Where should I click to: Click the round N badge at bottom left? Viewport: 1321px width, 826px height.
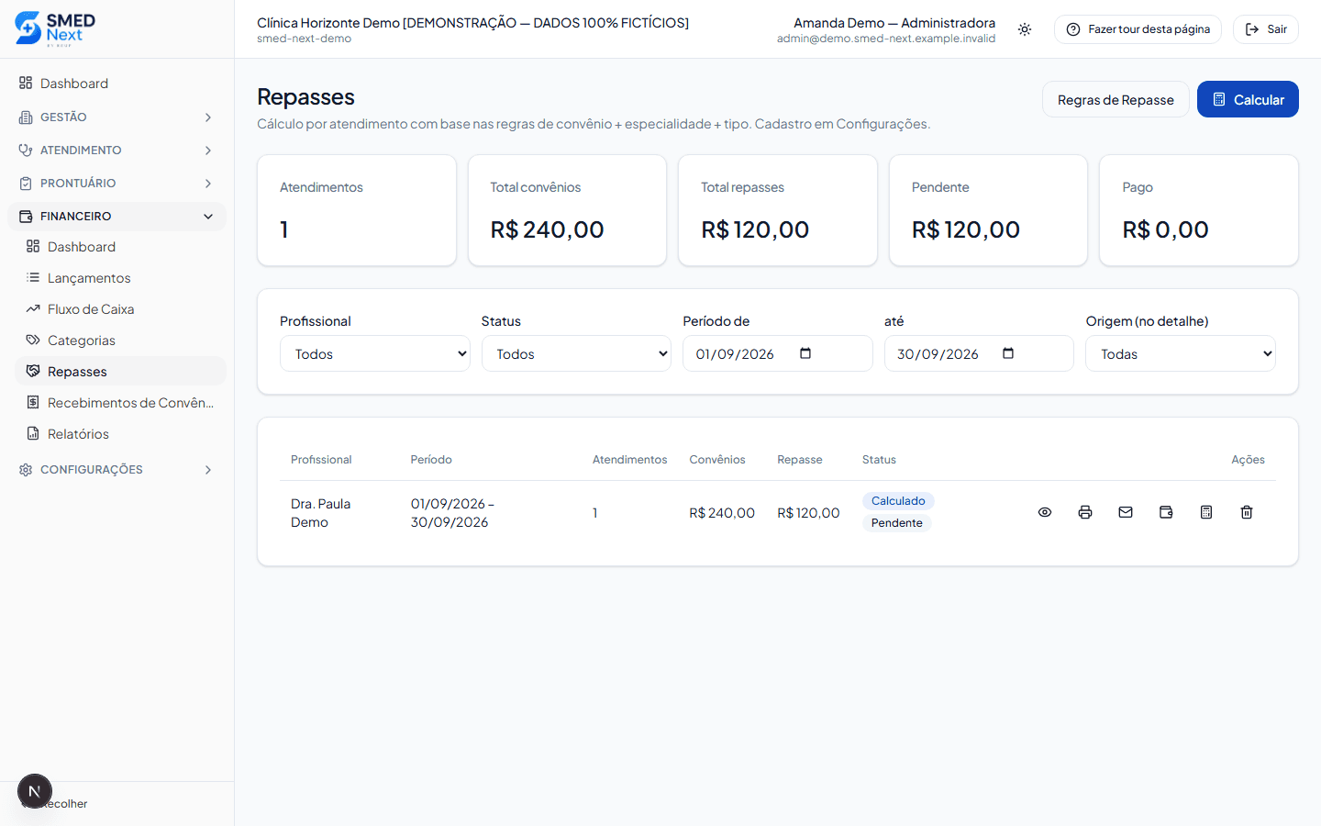tap(35, 791)
